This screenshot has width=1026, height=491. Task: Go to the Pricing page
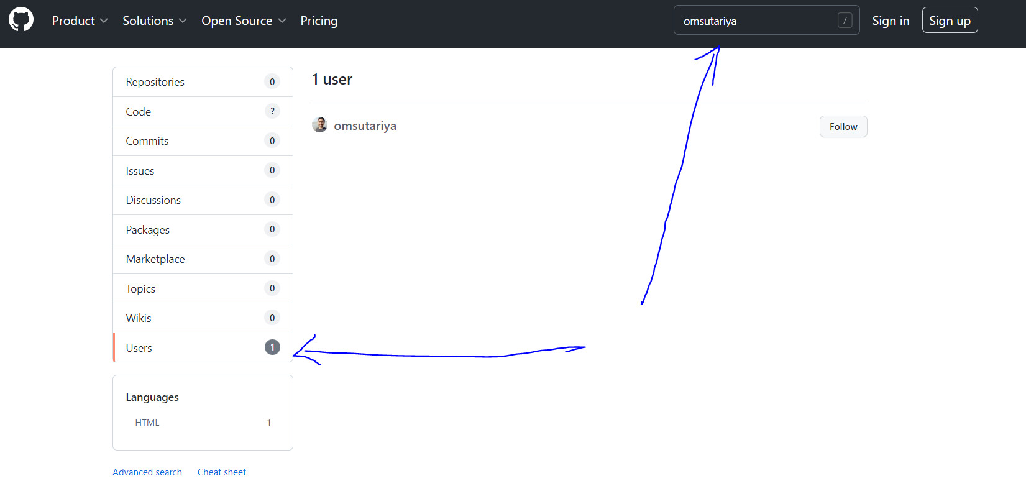[319, 21]
